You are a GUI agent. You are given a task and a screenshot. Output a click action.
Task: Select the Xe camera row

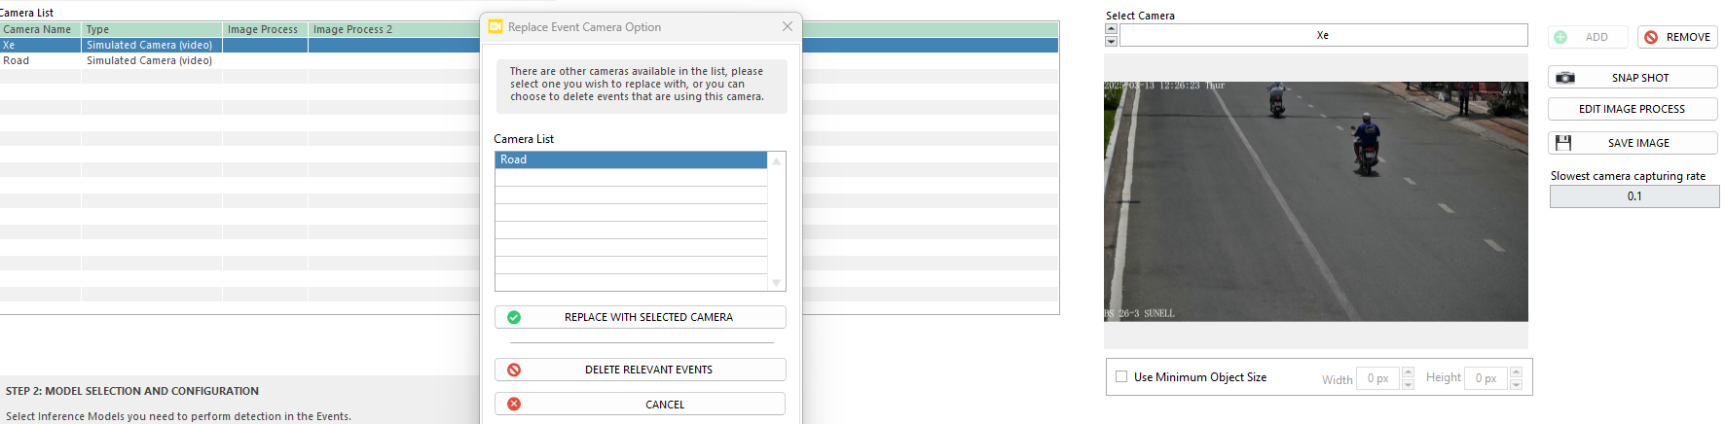point(39,45)
